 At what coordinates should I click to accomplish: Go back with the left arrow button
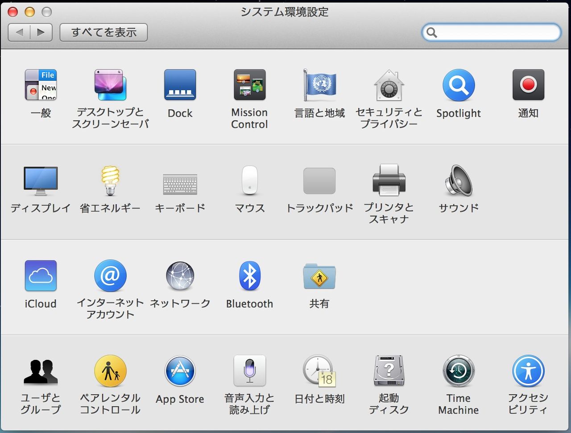click(x=19, y=32)
